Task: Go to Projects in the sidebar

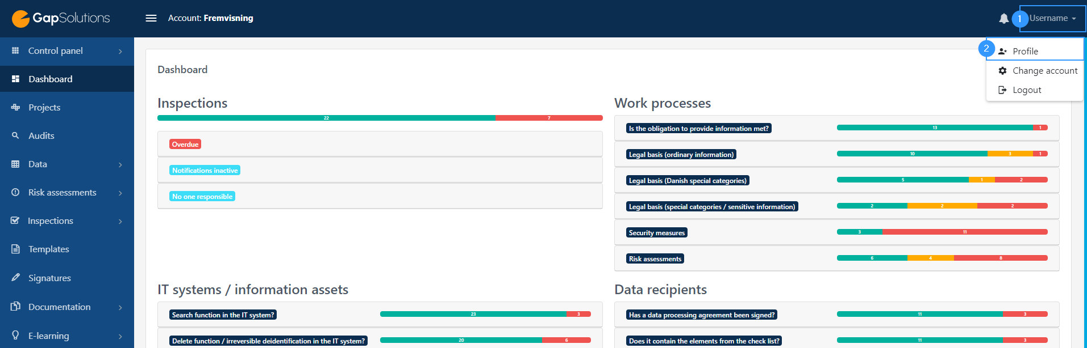Action: (x=67, y=107)
